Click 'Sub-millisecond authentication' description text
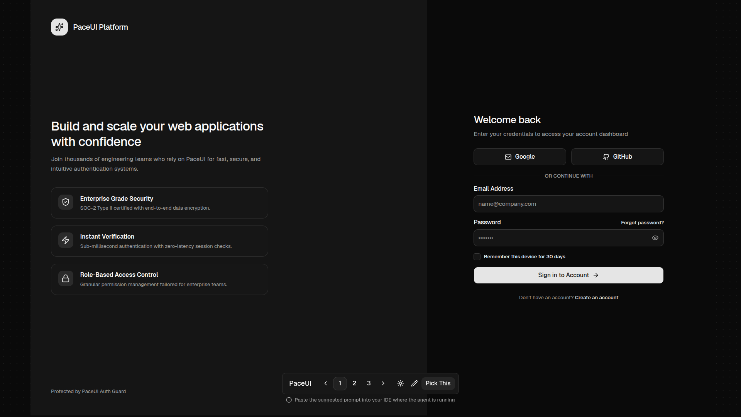This screenshot has width=741, height=417. [156, 246]
